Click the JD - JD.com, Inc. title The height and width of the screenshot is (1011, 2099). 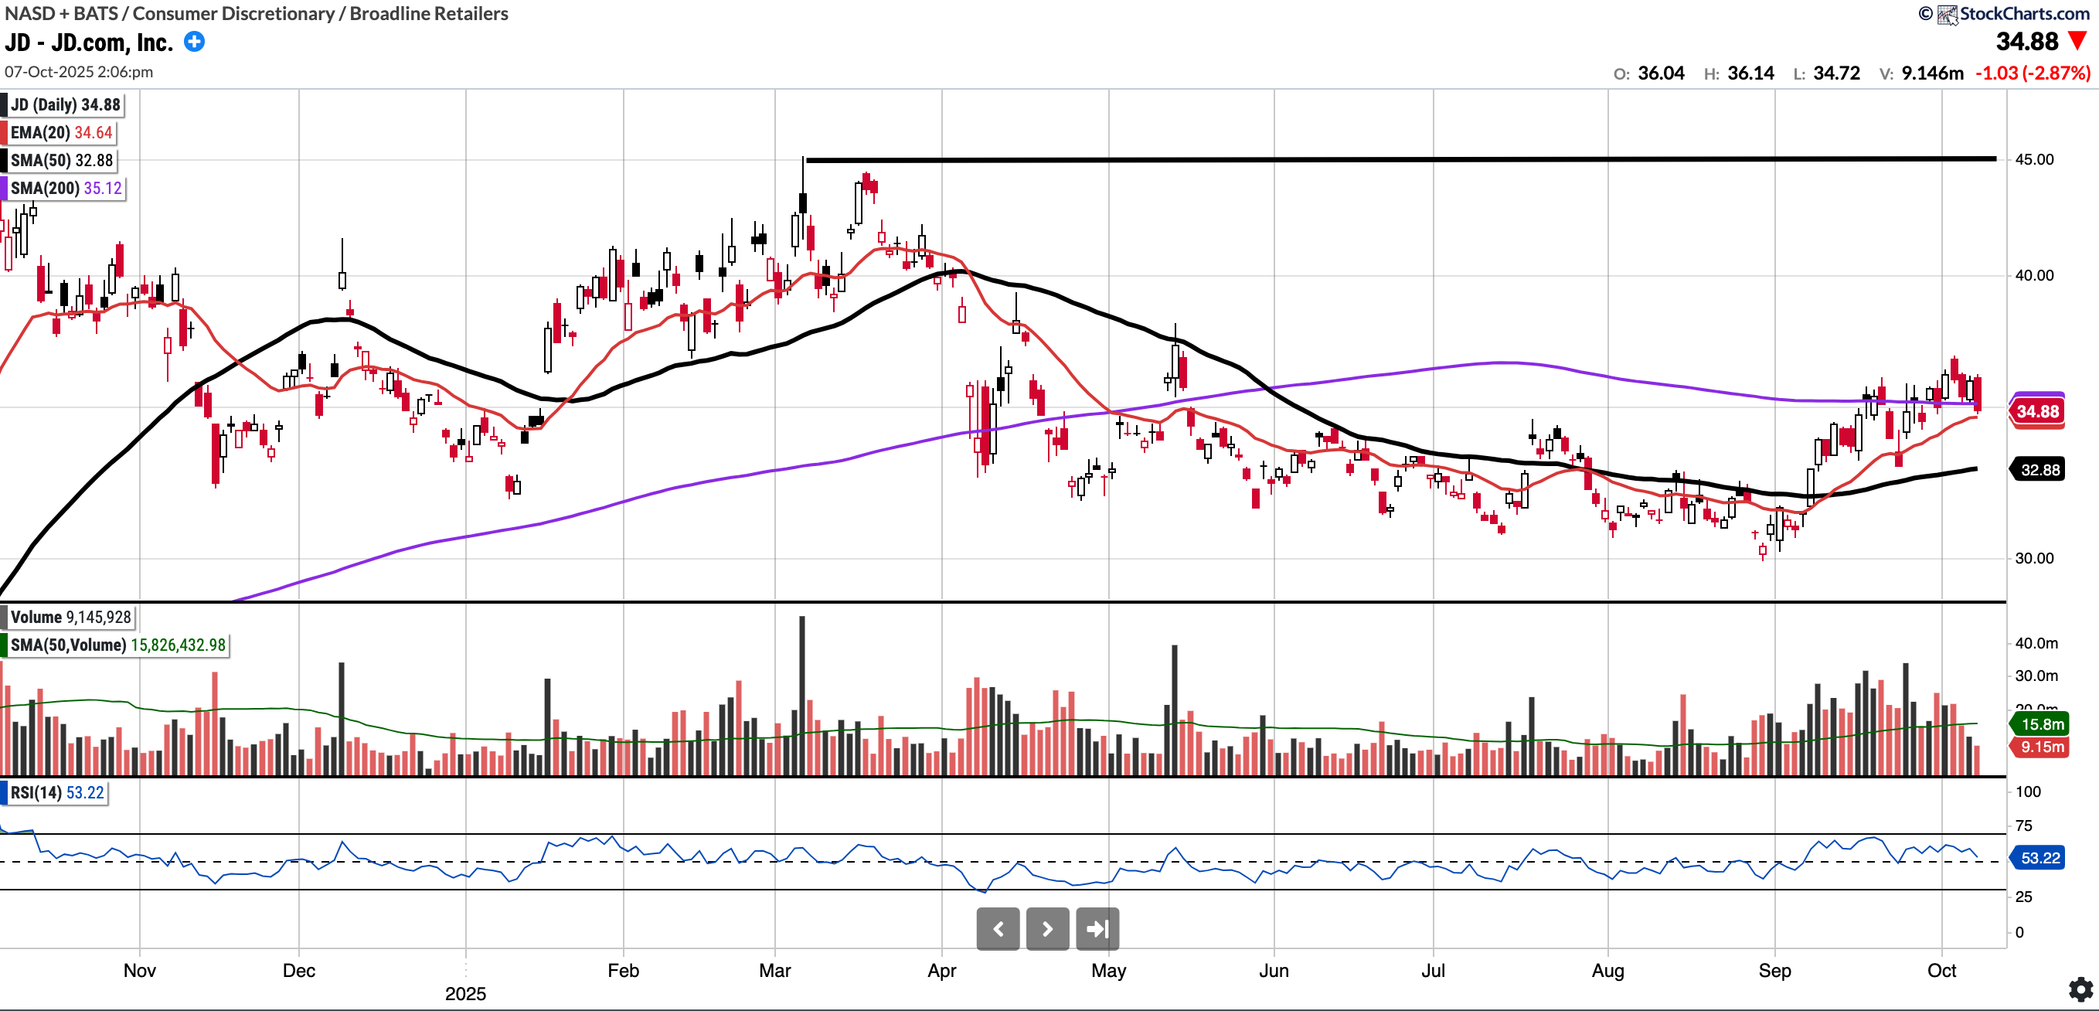[x=90, y=43]
